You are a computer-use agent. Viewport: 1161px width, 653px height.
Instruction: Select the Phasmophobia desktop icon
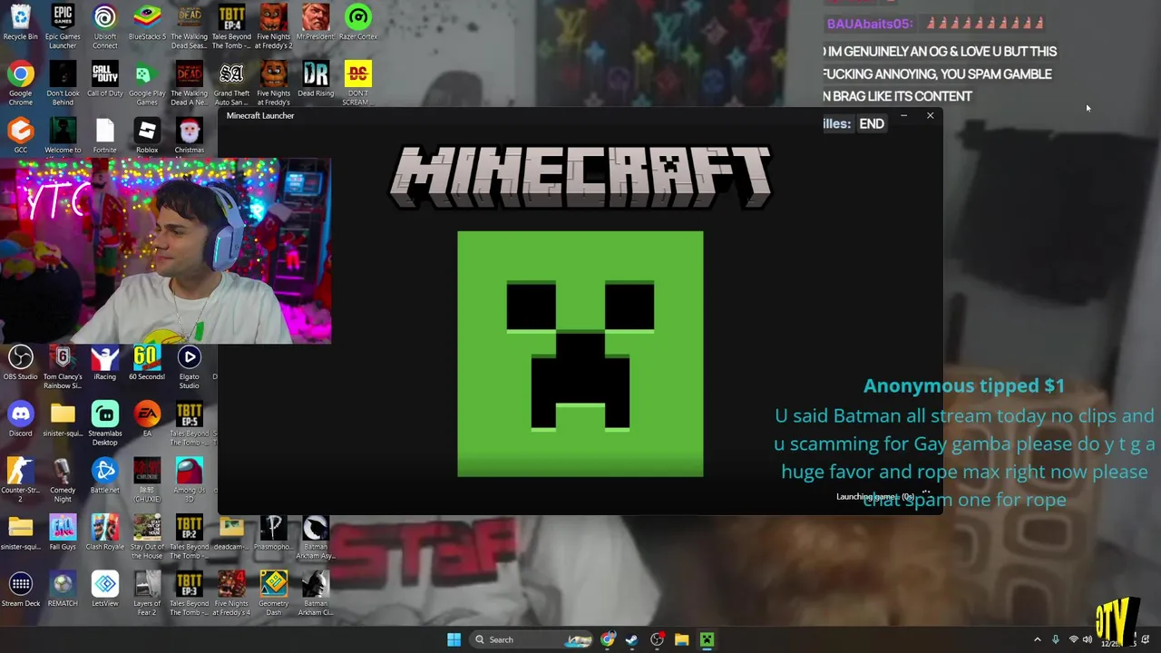pyautogui.click(x=273, y=533)
